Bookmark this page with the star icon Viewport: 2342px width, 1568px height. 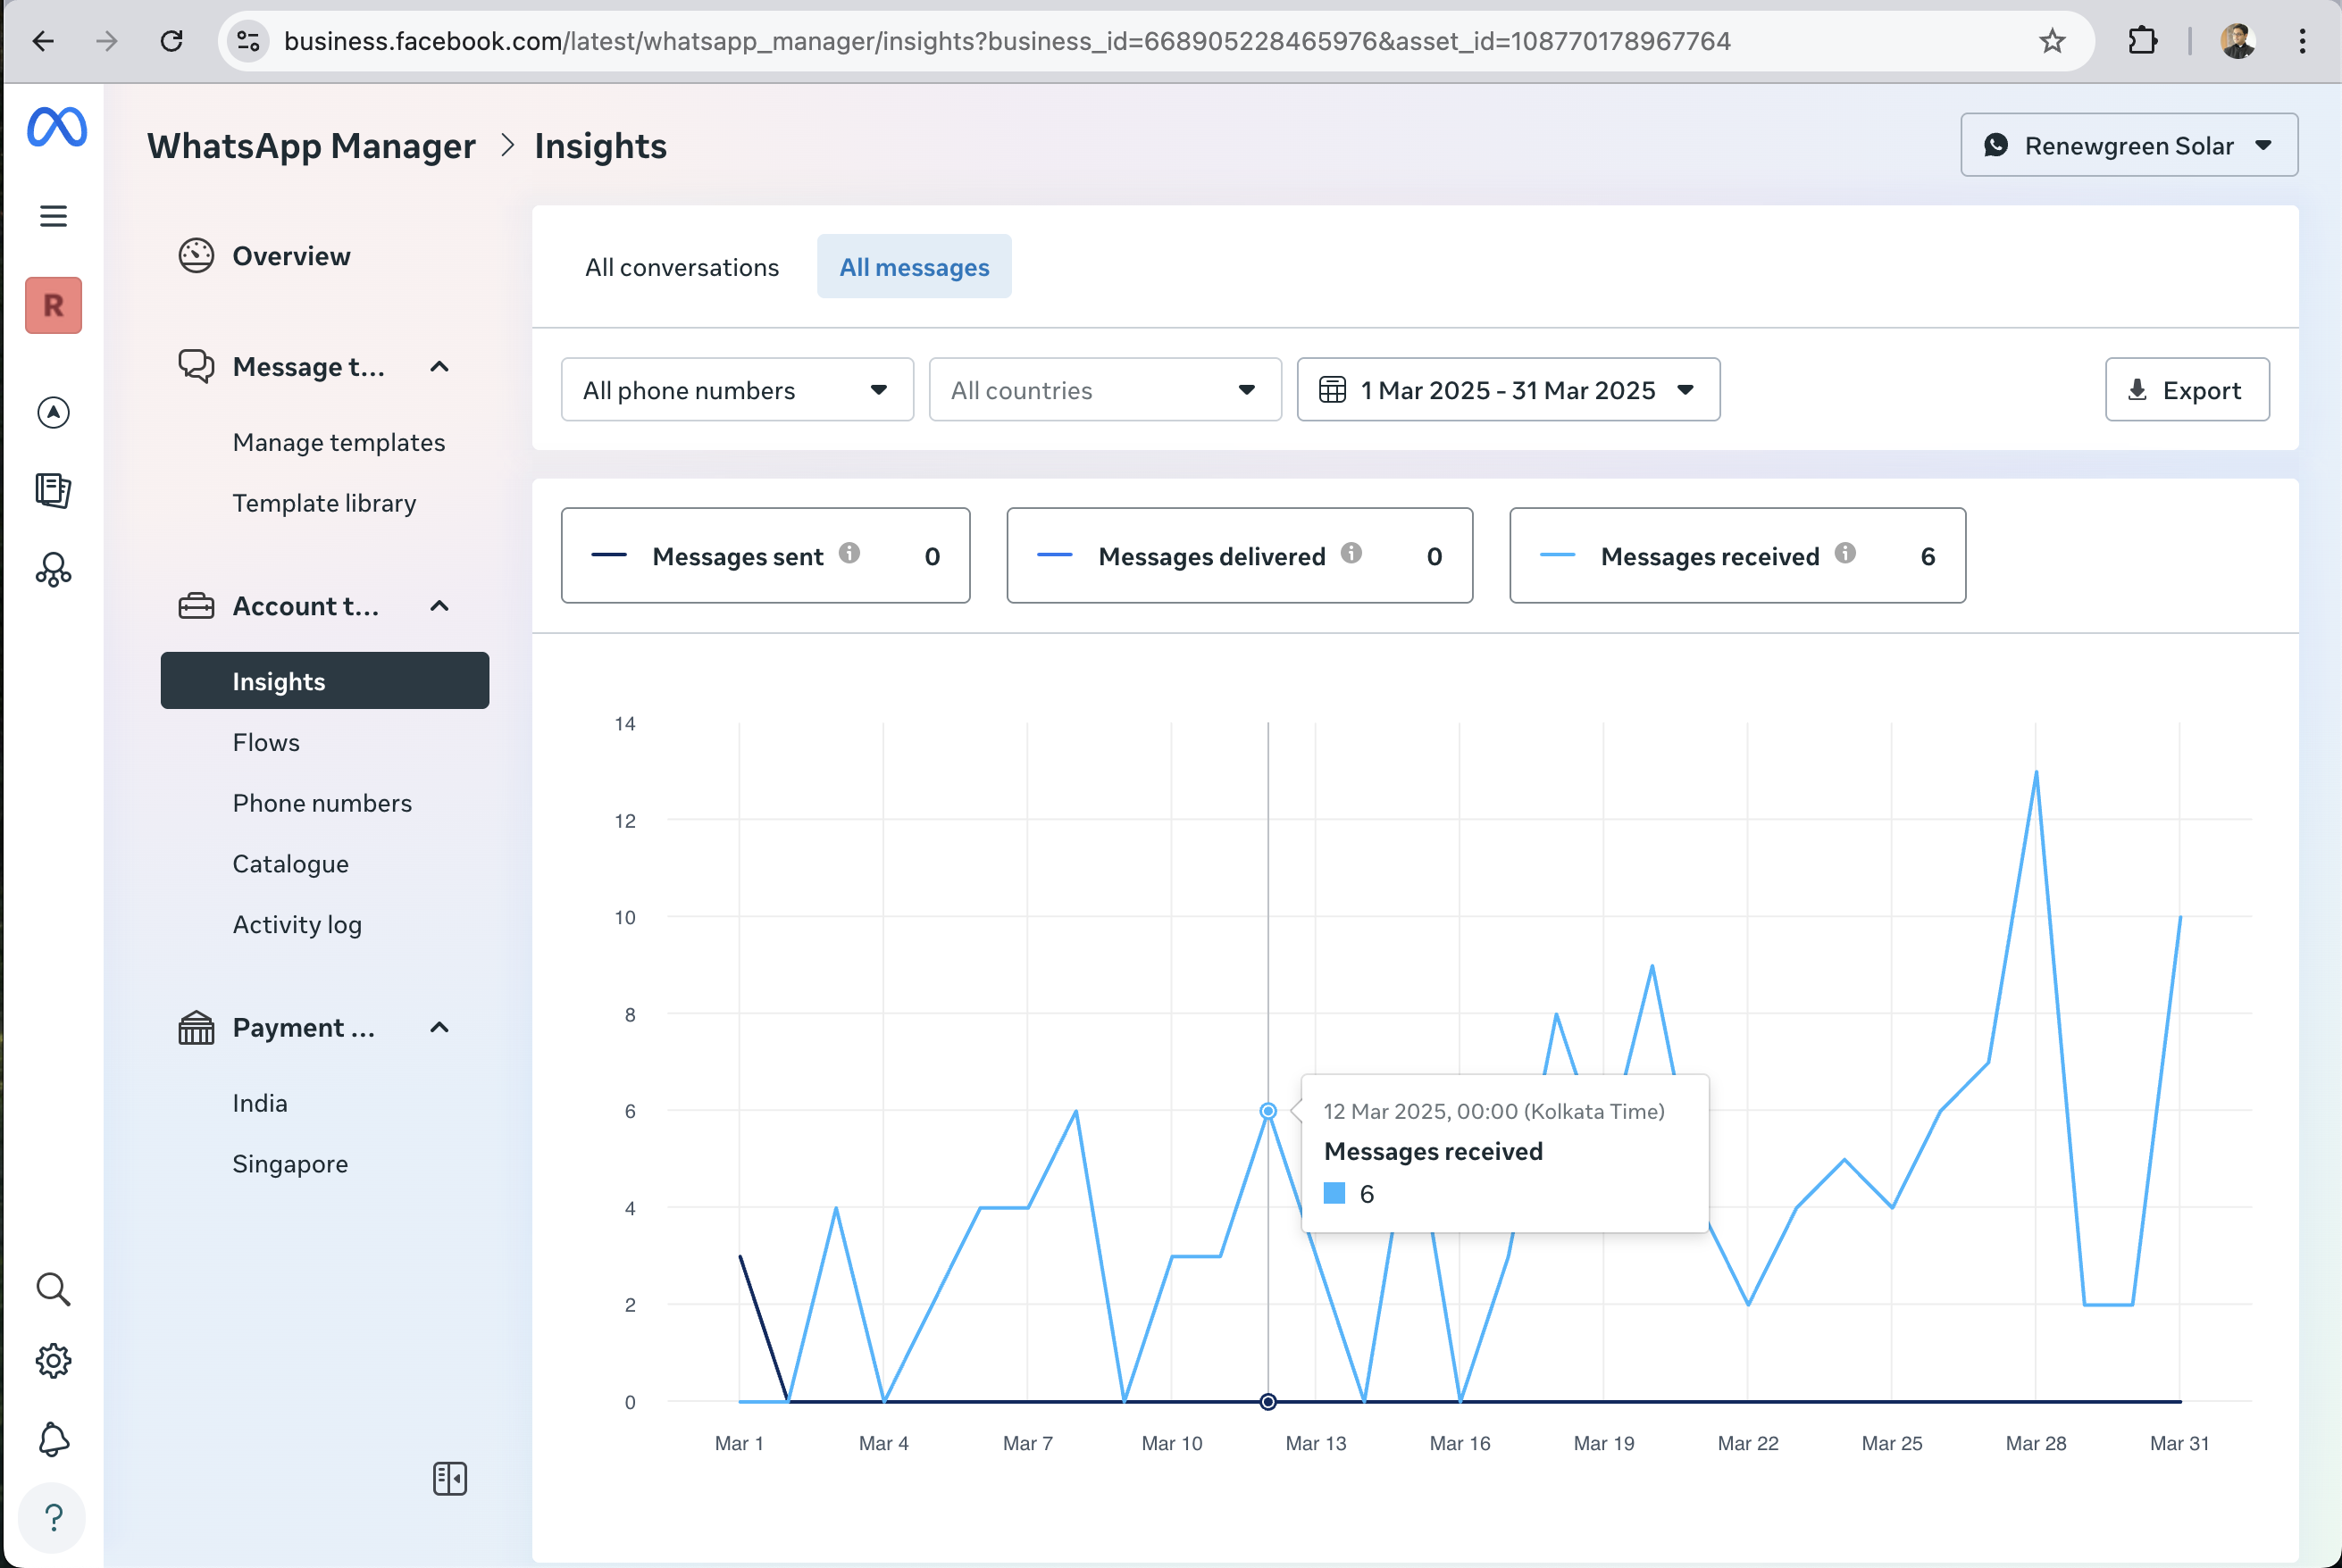click(2052, 41)
